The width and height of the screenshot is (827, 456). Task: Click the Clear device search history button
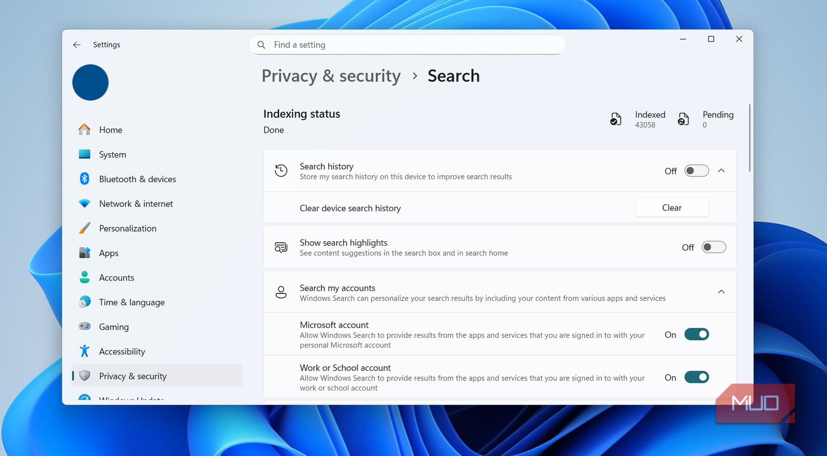pyautogui.click(x=672, y=207)
